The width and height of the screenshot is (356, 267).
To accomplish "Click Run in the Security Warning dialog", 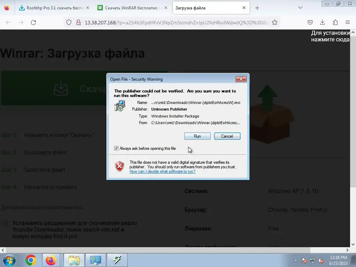I will point(197,136).
